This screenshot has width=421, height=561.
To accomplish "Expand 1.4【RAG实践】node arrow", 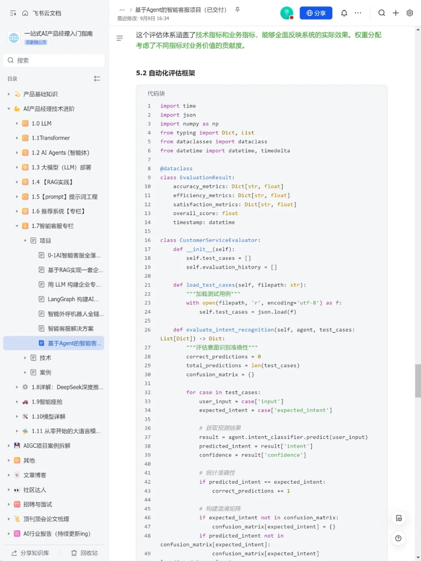I will [x=17, y=182].
